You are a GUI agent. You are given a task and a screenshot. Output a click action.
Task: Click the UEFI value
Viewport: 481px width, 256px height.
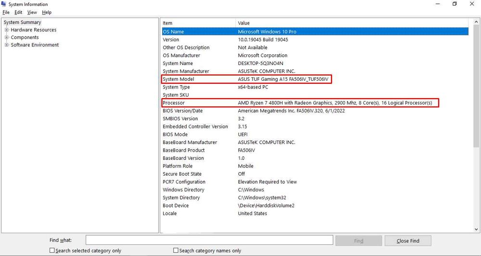[x=242, y=134]
